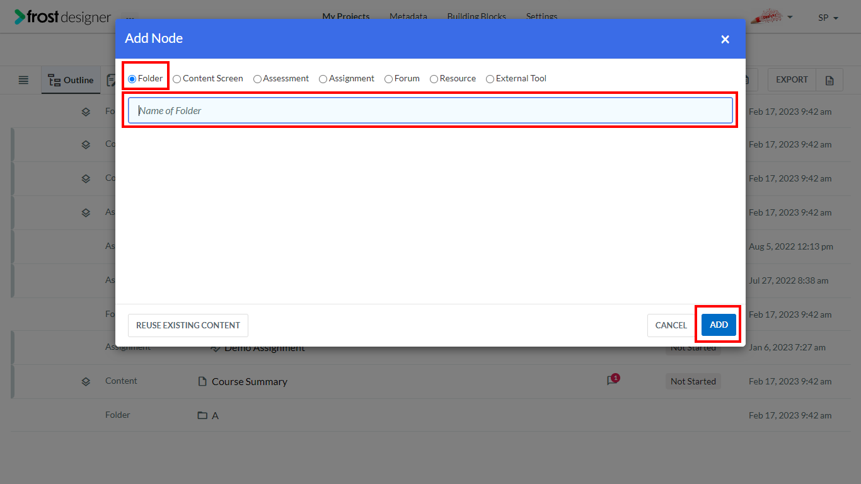
Task: Open comments icon with badge 1
Action: click(613, 380)
